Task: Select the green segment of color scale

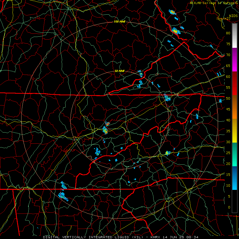Action: tap(234, 154)
